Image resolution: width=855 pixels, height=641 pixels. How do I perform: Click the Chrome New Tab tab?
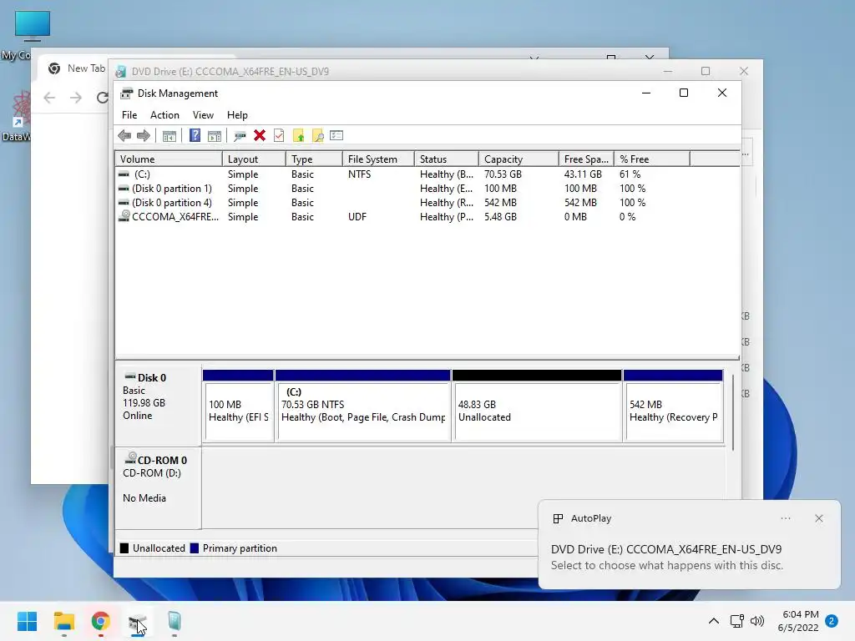(77, 68)
